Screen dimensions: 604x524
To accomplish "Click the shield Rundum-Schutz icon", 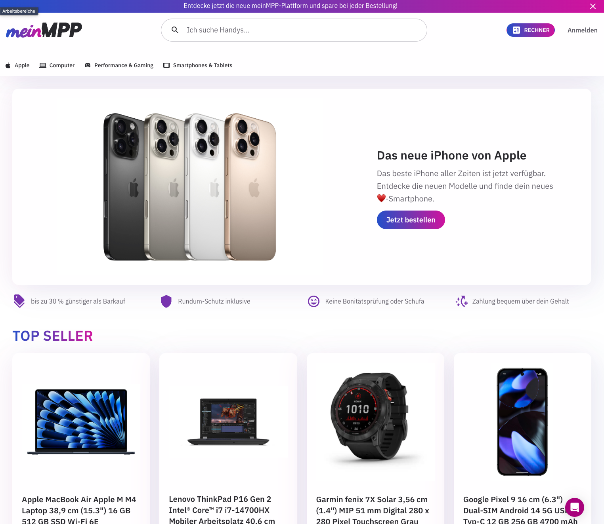I will [166, 301].
